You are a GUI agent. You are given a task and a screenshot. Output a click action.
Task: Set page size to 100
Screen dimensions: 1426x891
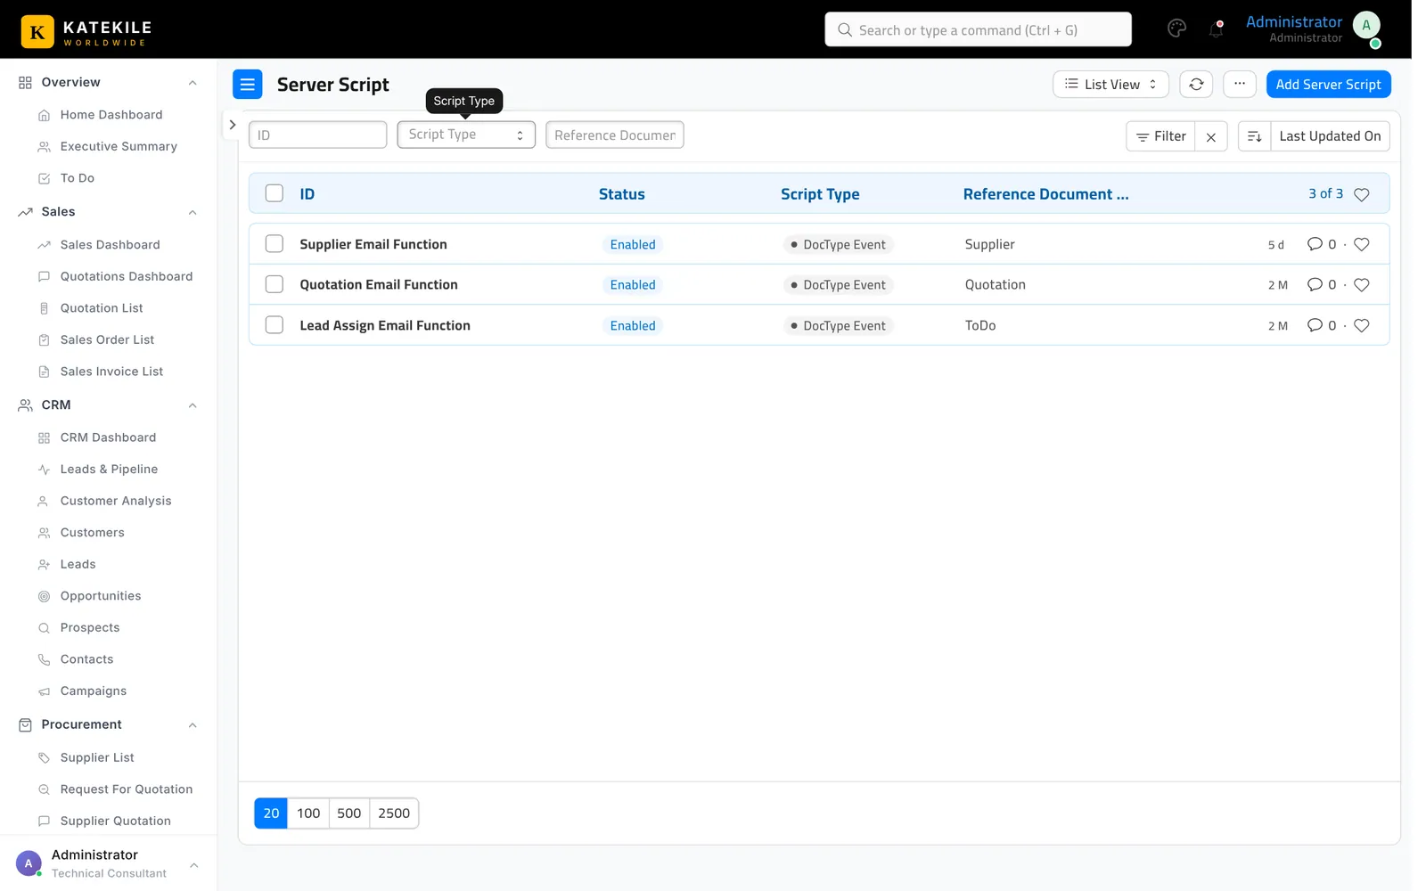[308, 813]
